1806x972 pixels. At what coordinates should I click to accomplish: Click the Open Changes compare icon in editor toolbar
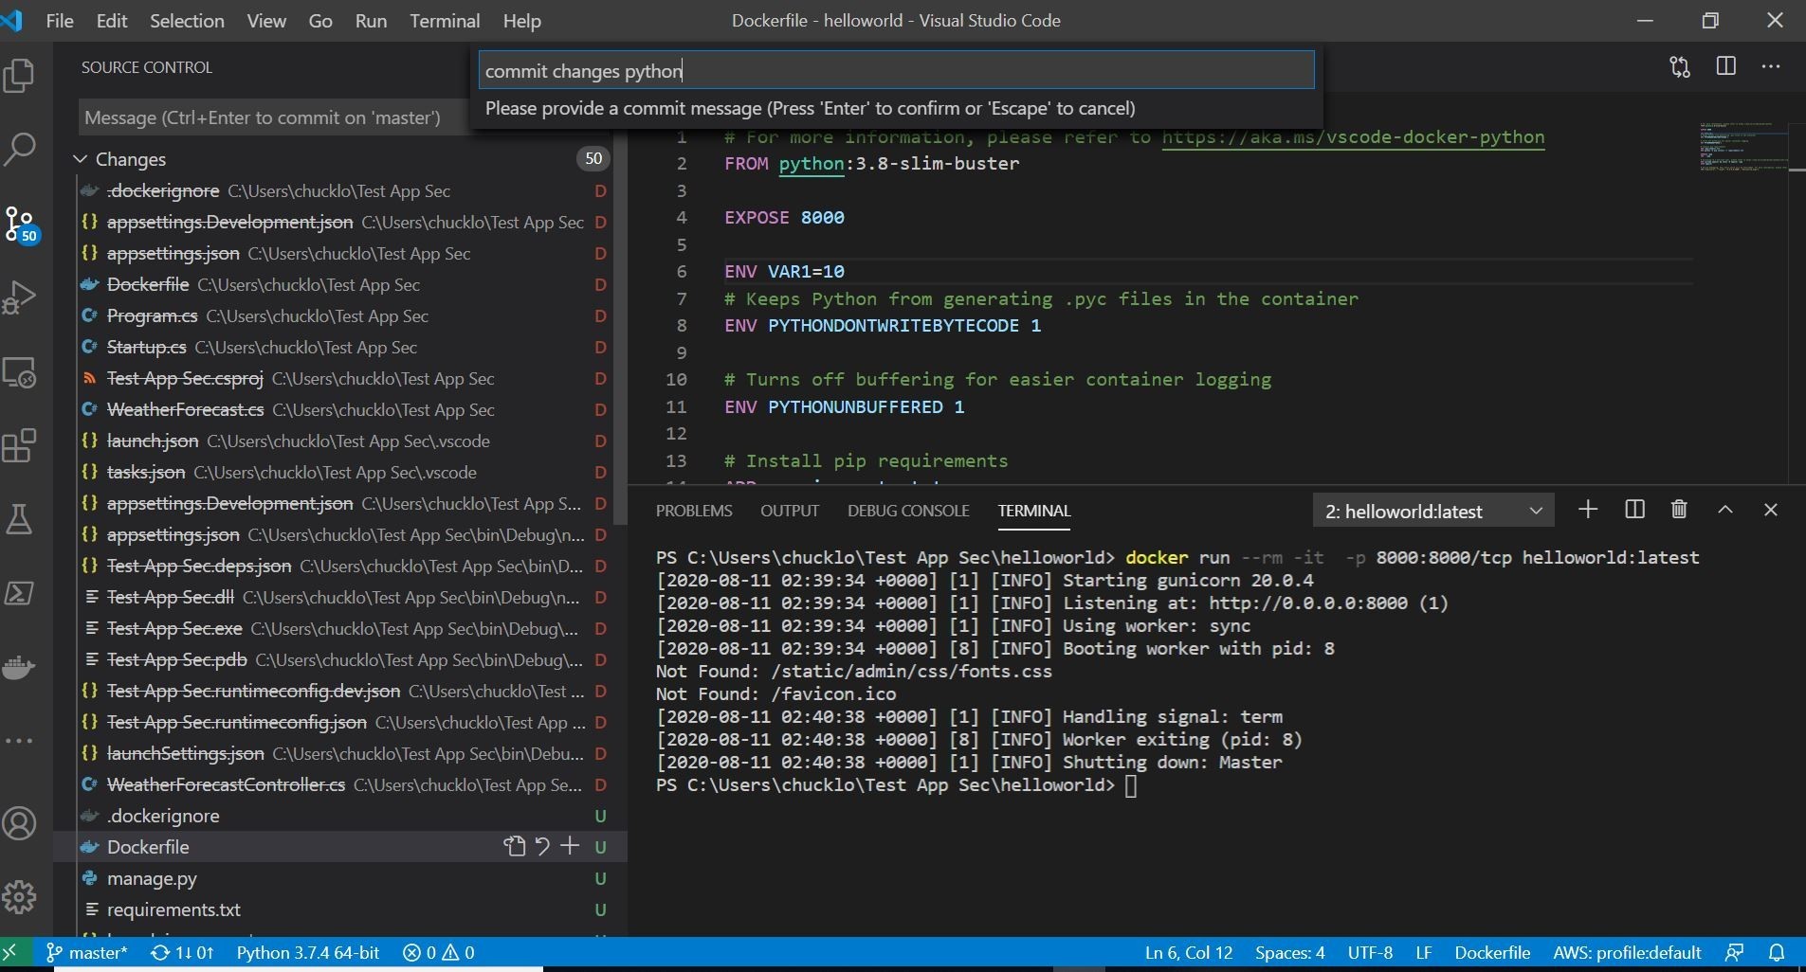click(1680, 67)
